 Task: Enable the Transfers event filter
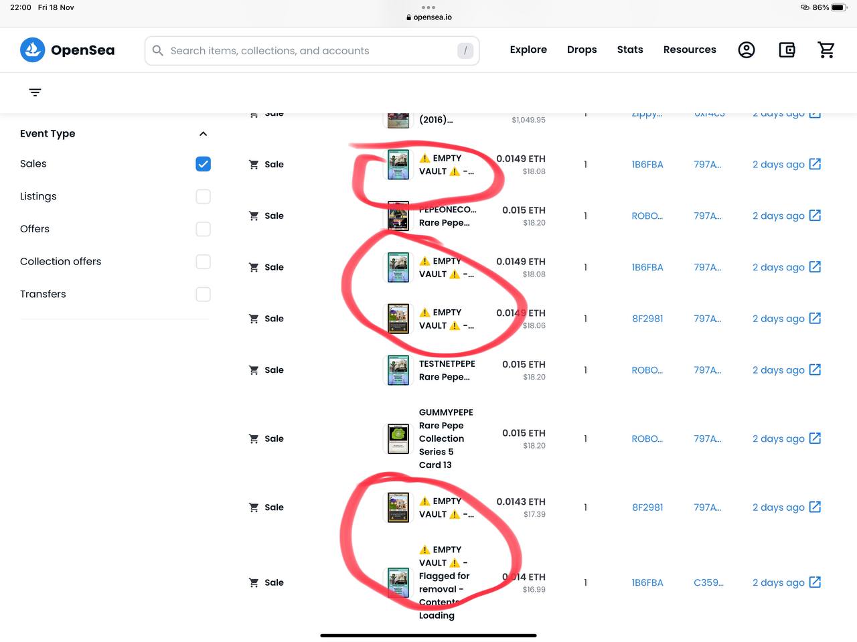[x=203, y=295]
